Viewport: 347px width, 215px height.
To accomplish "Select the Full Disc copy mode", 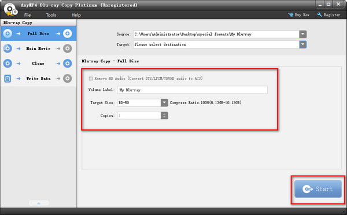I will [39, 34].
